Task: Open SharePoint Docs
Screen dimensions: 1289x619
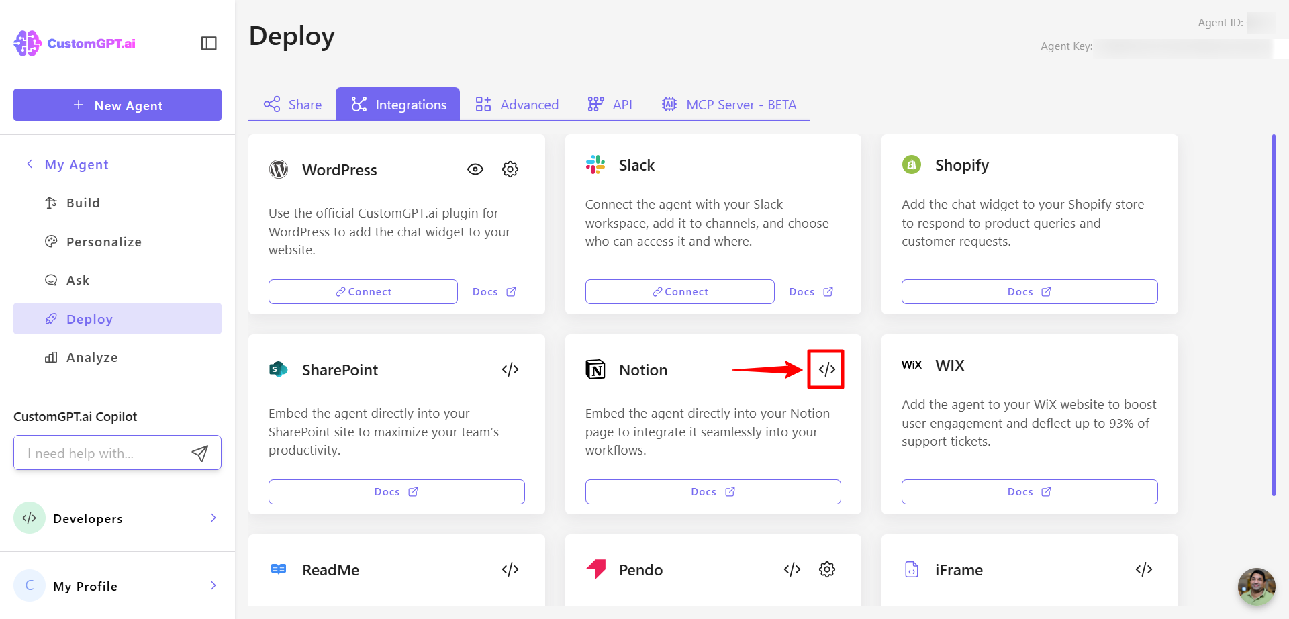Action: [397, 491]
